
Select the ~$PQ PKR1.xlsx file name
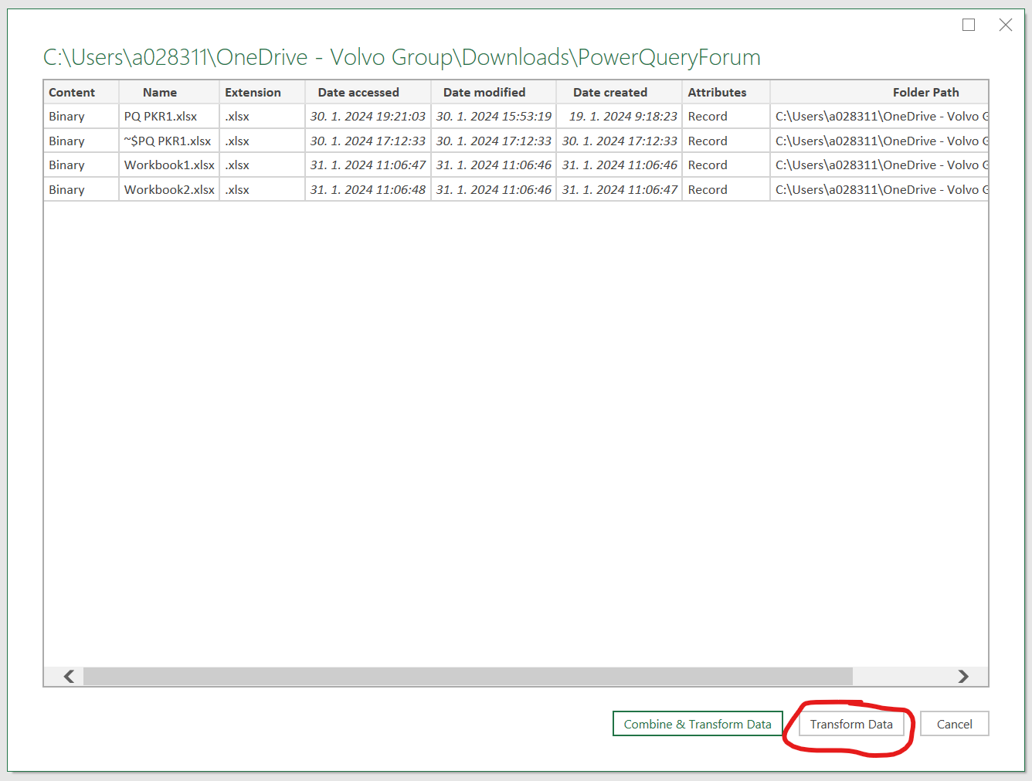click(168, 141)
